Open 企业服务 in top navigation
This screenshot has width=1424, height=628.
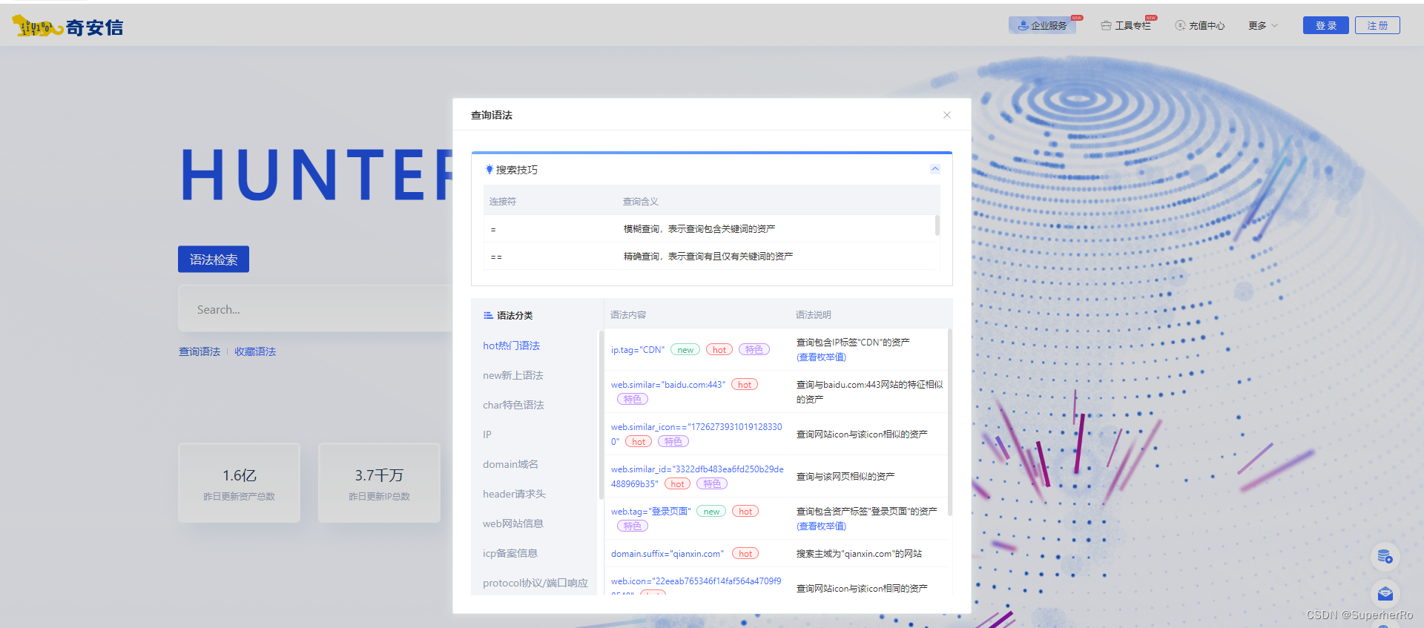1042,25
